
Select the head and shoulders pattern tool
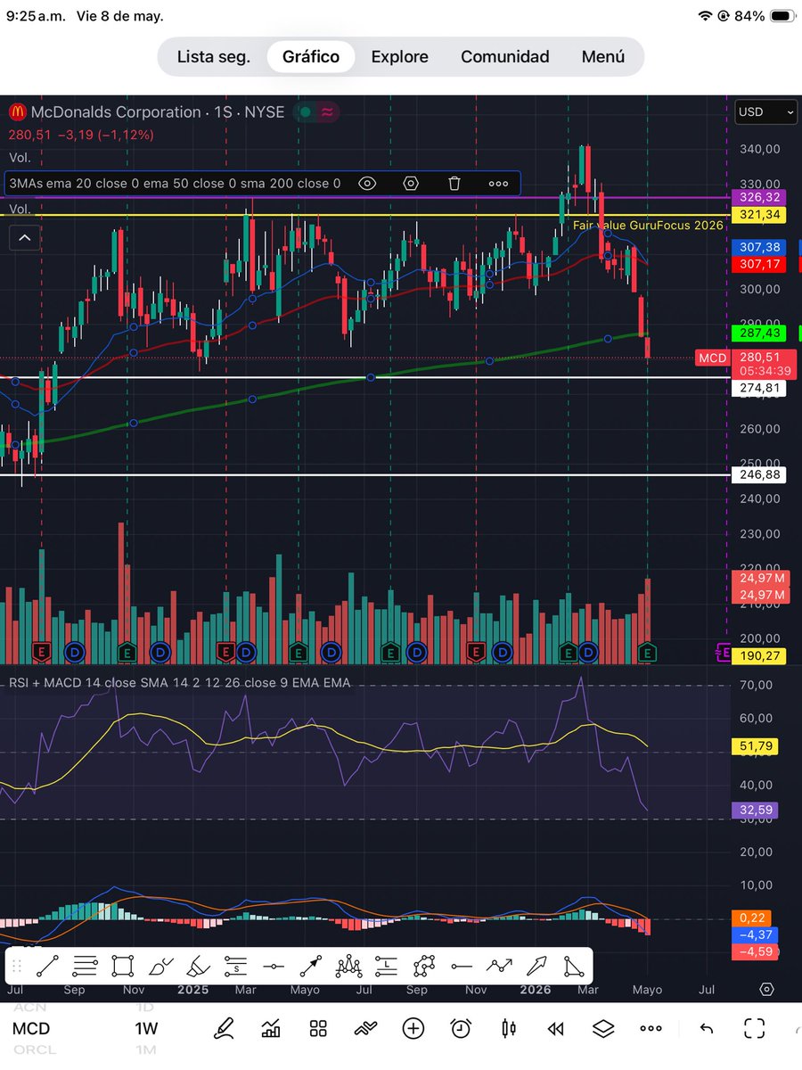click(x=348, y=966)
